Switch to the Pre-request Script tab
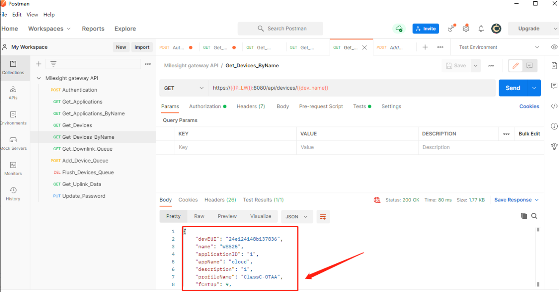 [x=321, y=106]
